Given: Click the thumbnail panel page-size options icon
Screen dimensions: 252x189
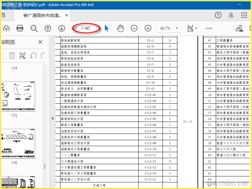Looking at the screenshot, I should 22,56.
